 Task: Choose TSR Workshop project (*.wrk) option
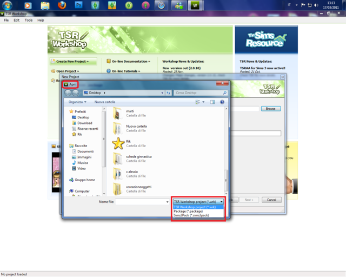pos(198,207)
